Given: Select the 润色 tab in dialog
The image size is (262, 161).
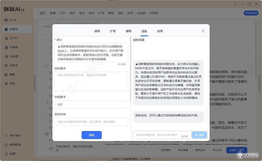Looking at the screenshot, I should pyautogui.click(x=144, y=31).
